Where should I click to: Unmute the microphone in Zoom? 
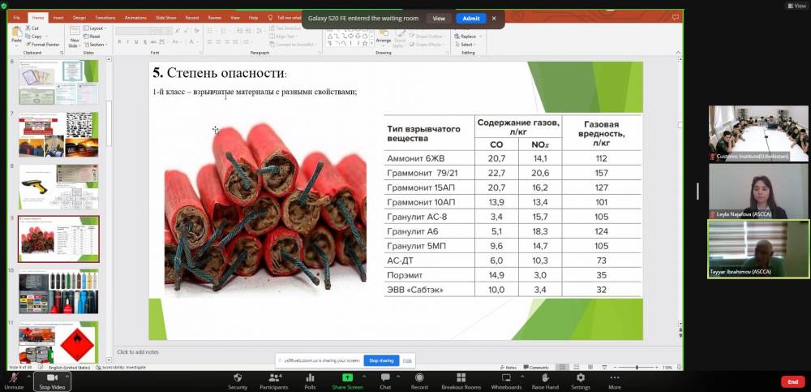[x=14, y=381]
